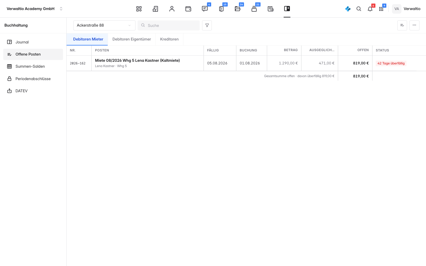Viewport: 426px width, 266px height.
Task: Open global search magnifier icon
Action: coord(359,9)
